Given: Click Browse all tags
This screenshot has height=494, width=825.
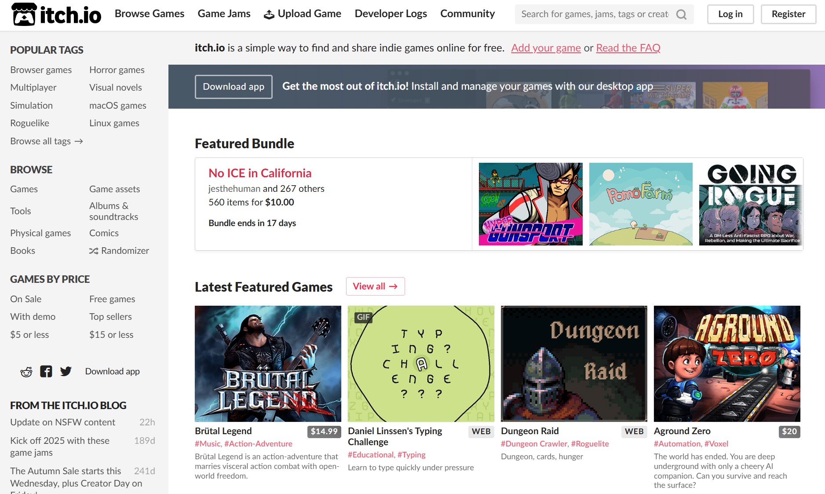Looking at the screenshot, I should [47, 141].
